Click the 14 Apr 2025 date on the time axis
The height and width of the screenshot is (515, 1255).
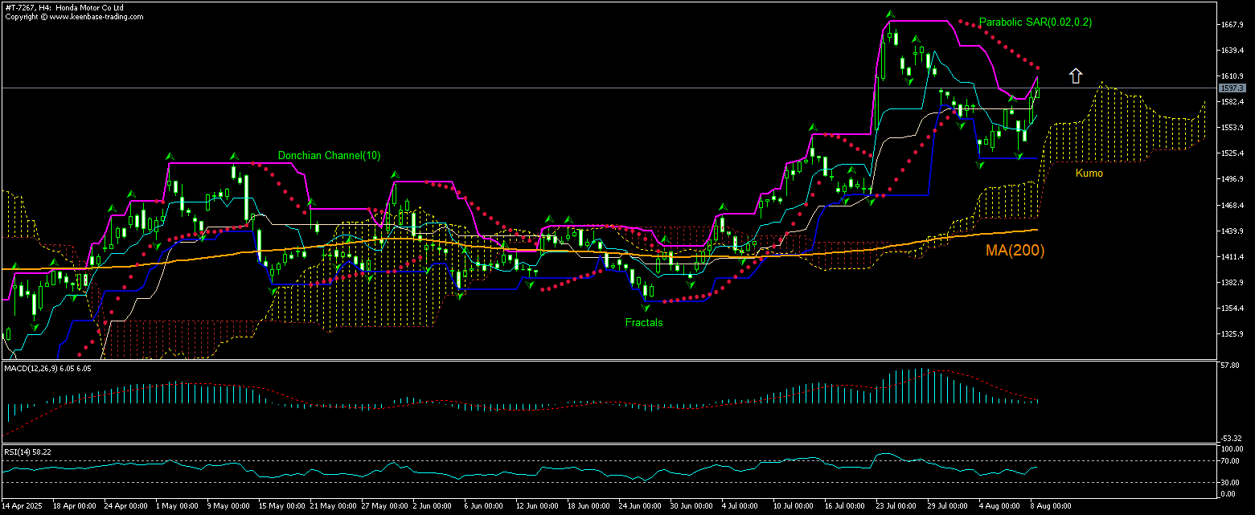(24, 506)
